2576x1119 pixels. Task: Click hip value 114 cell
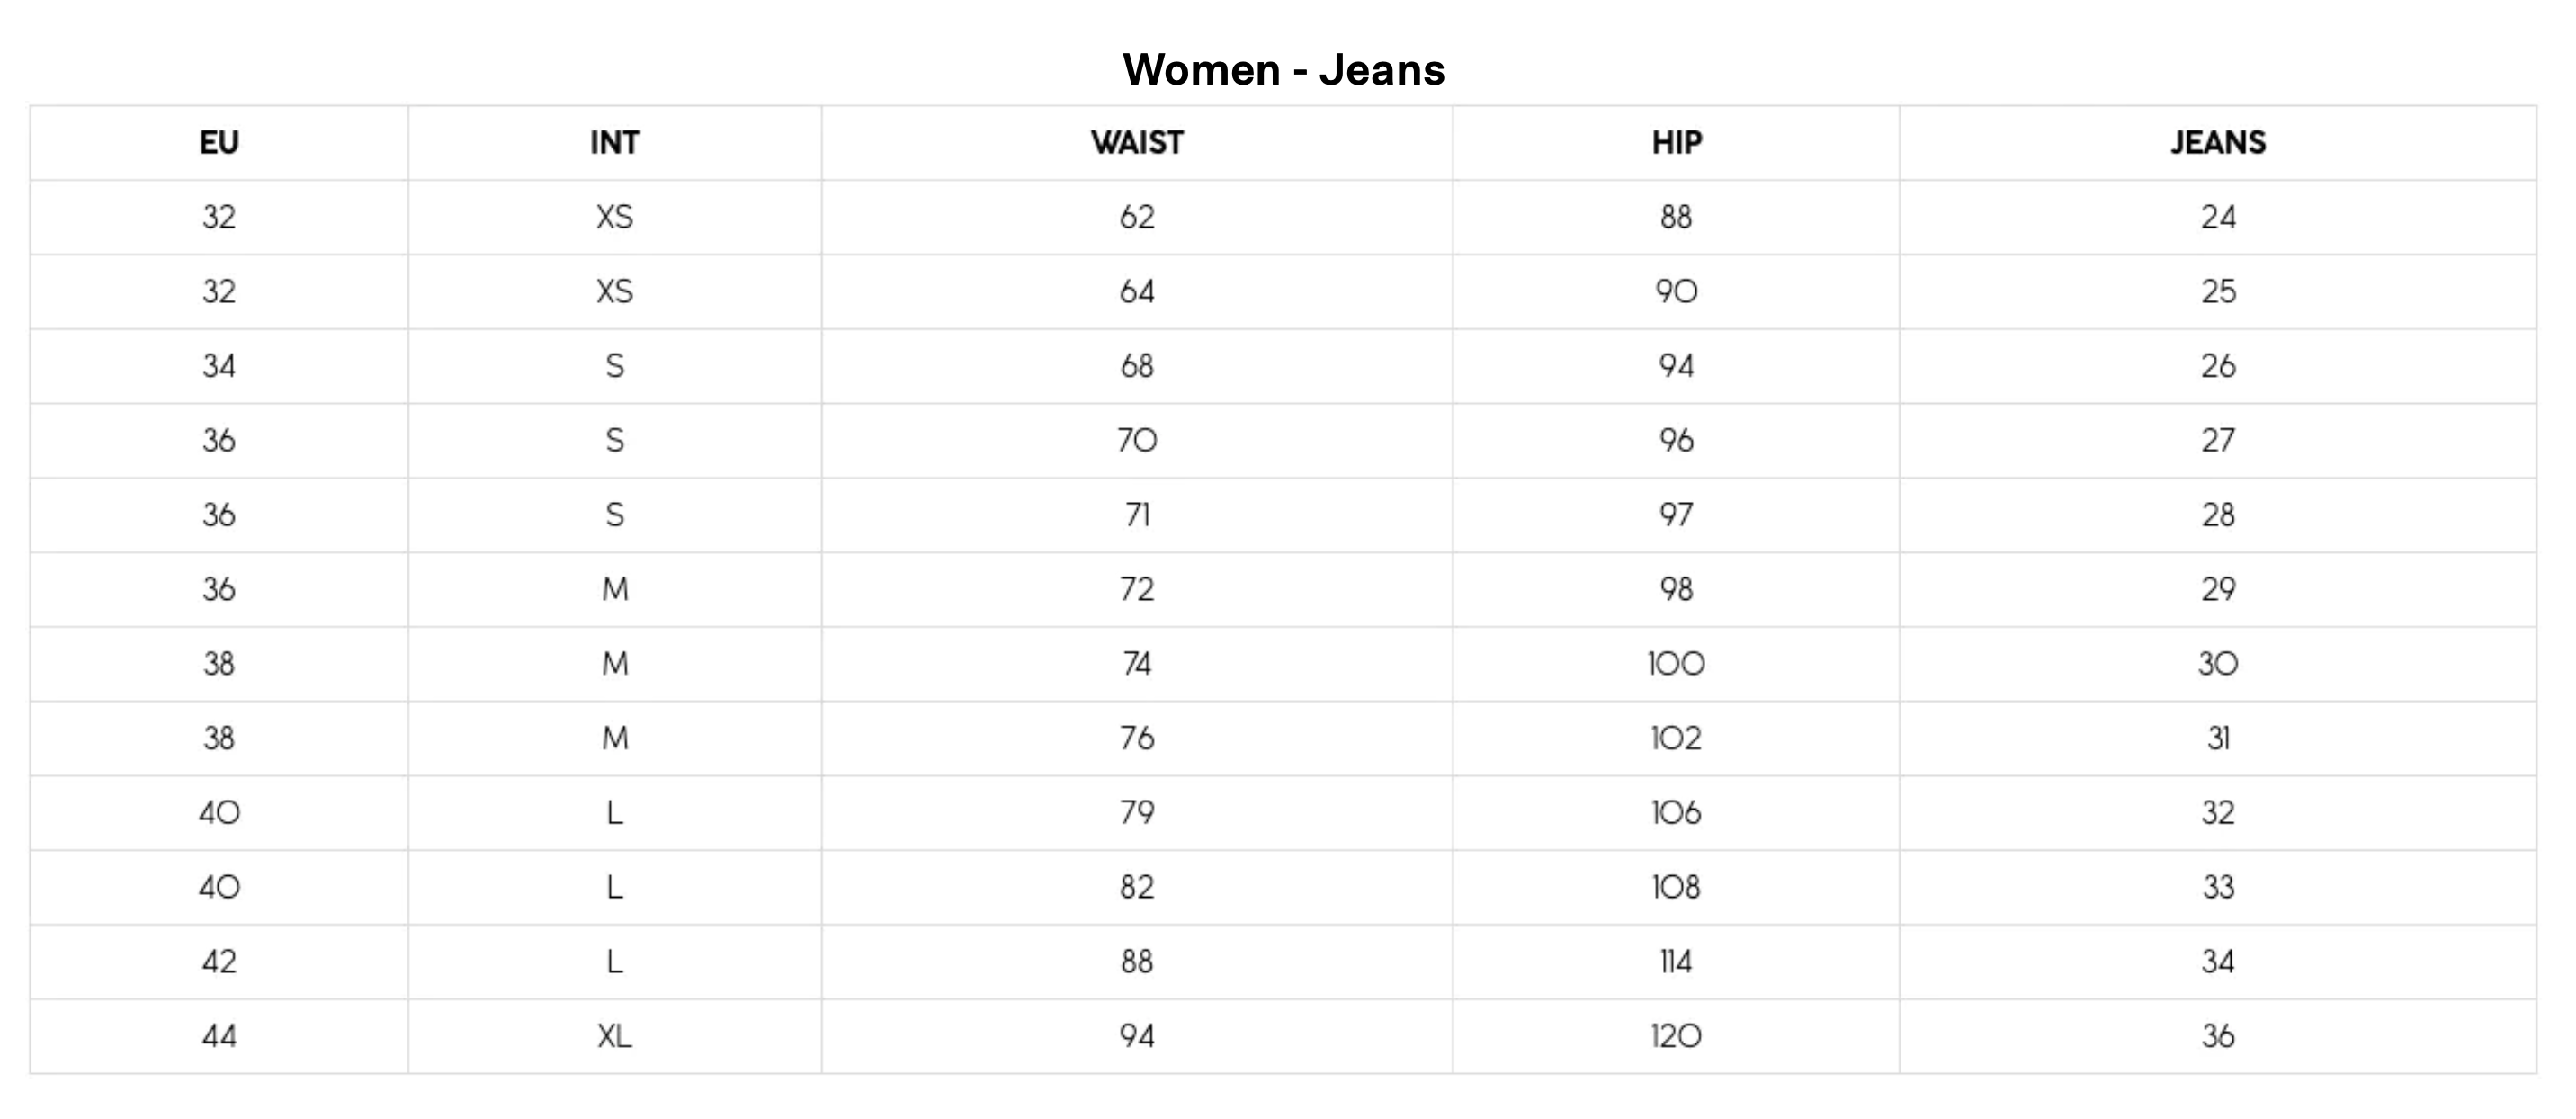click(1676, 962)
